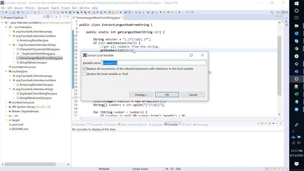Open the Navigate menu
The width and height of the screenshot is (304, 171).
point(43,8)
